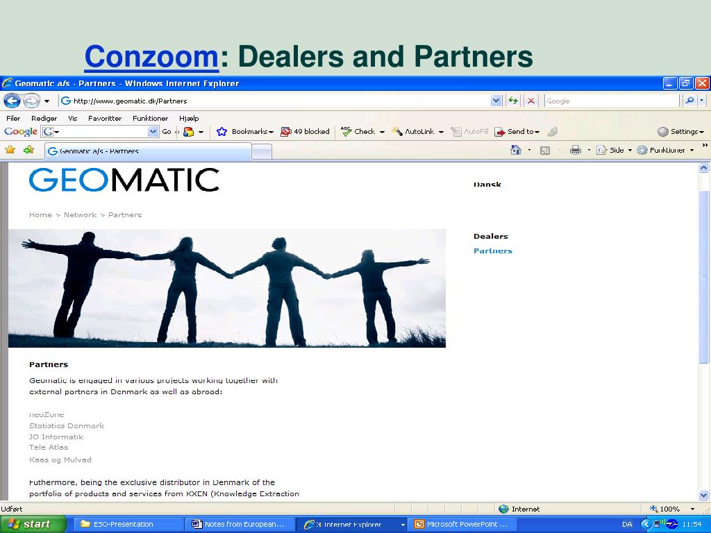Click the page scrollbar down arrow
Viewport: 711px width, 533px height.
click(704, 496)
